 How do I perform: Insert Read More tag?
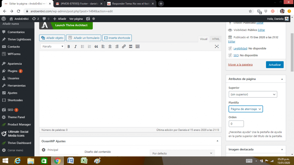point(130,46)
